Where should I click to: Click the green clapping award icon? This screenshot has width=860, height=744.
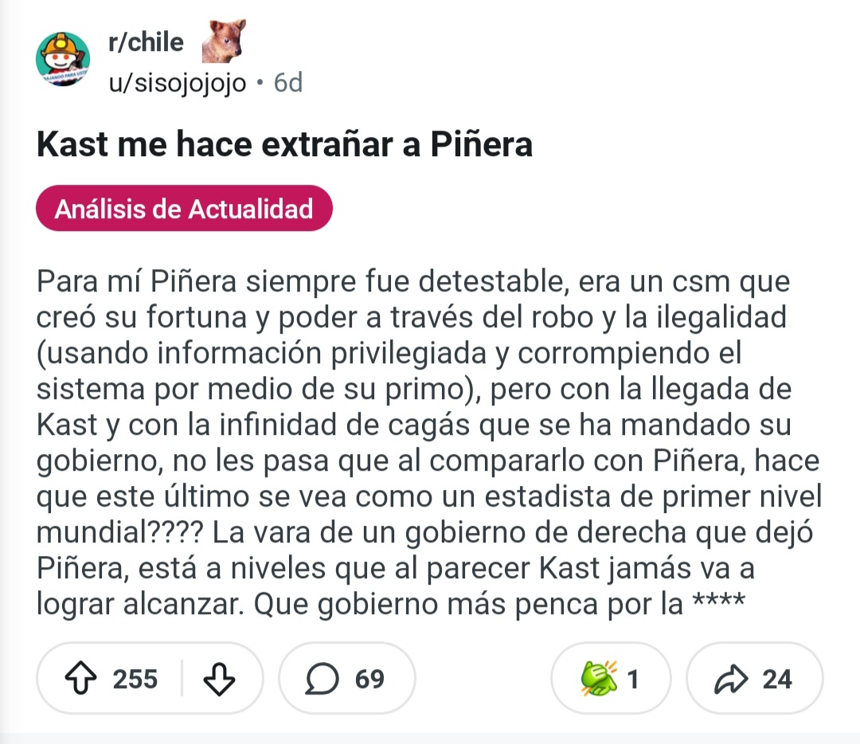[597, 679]
